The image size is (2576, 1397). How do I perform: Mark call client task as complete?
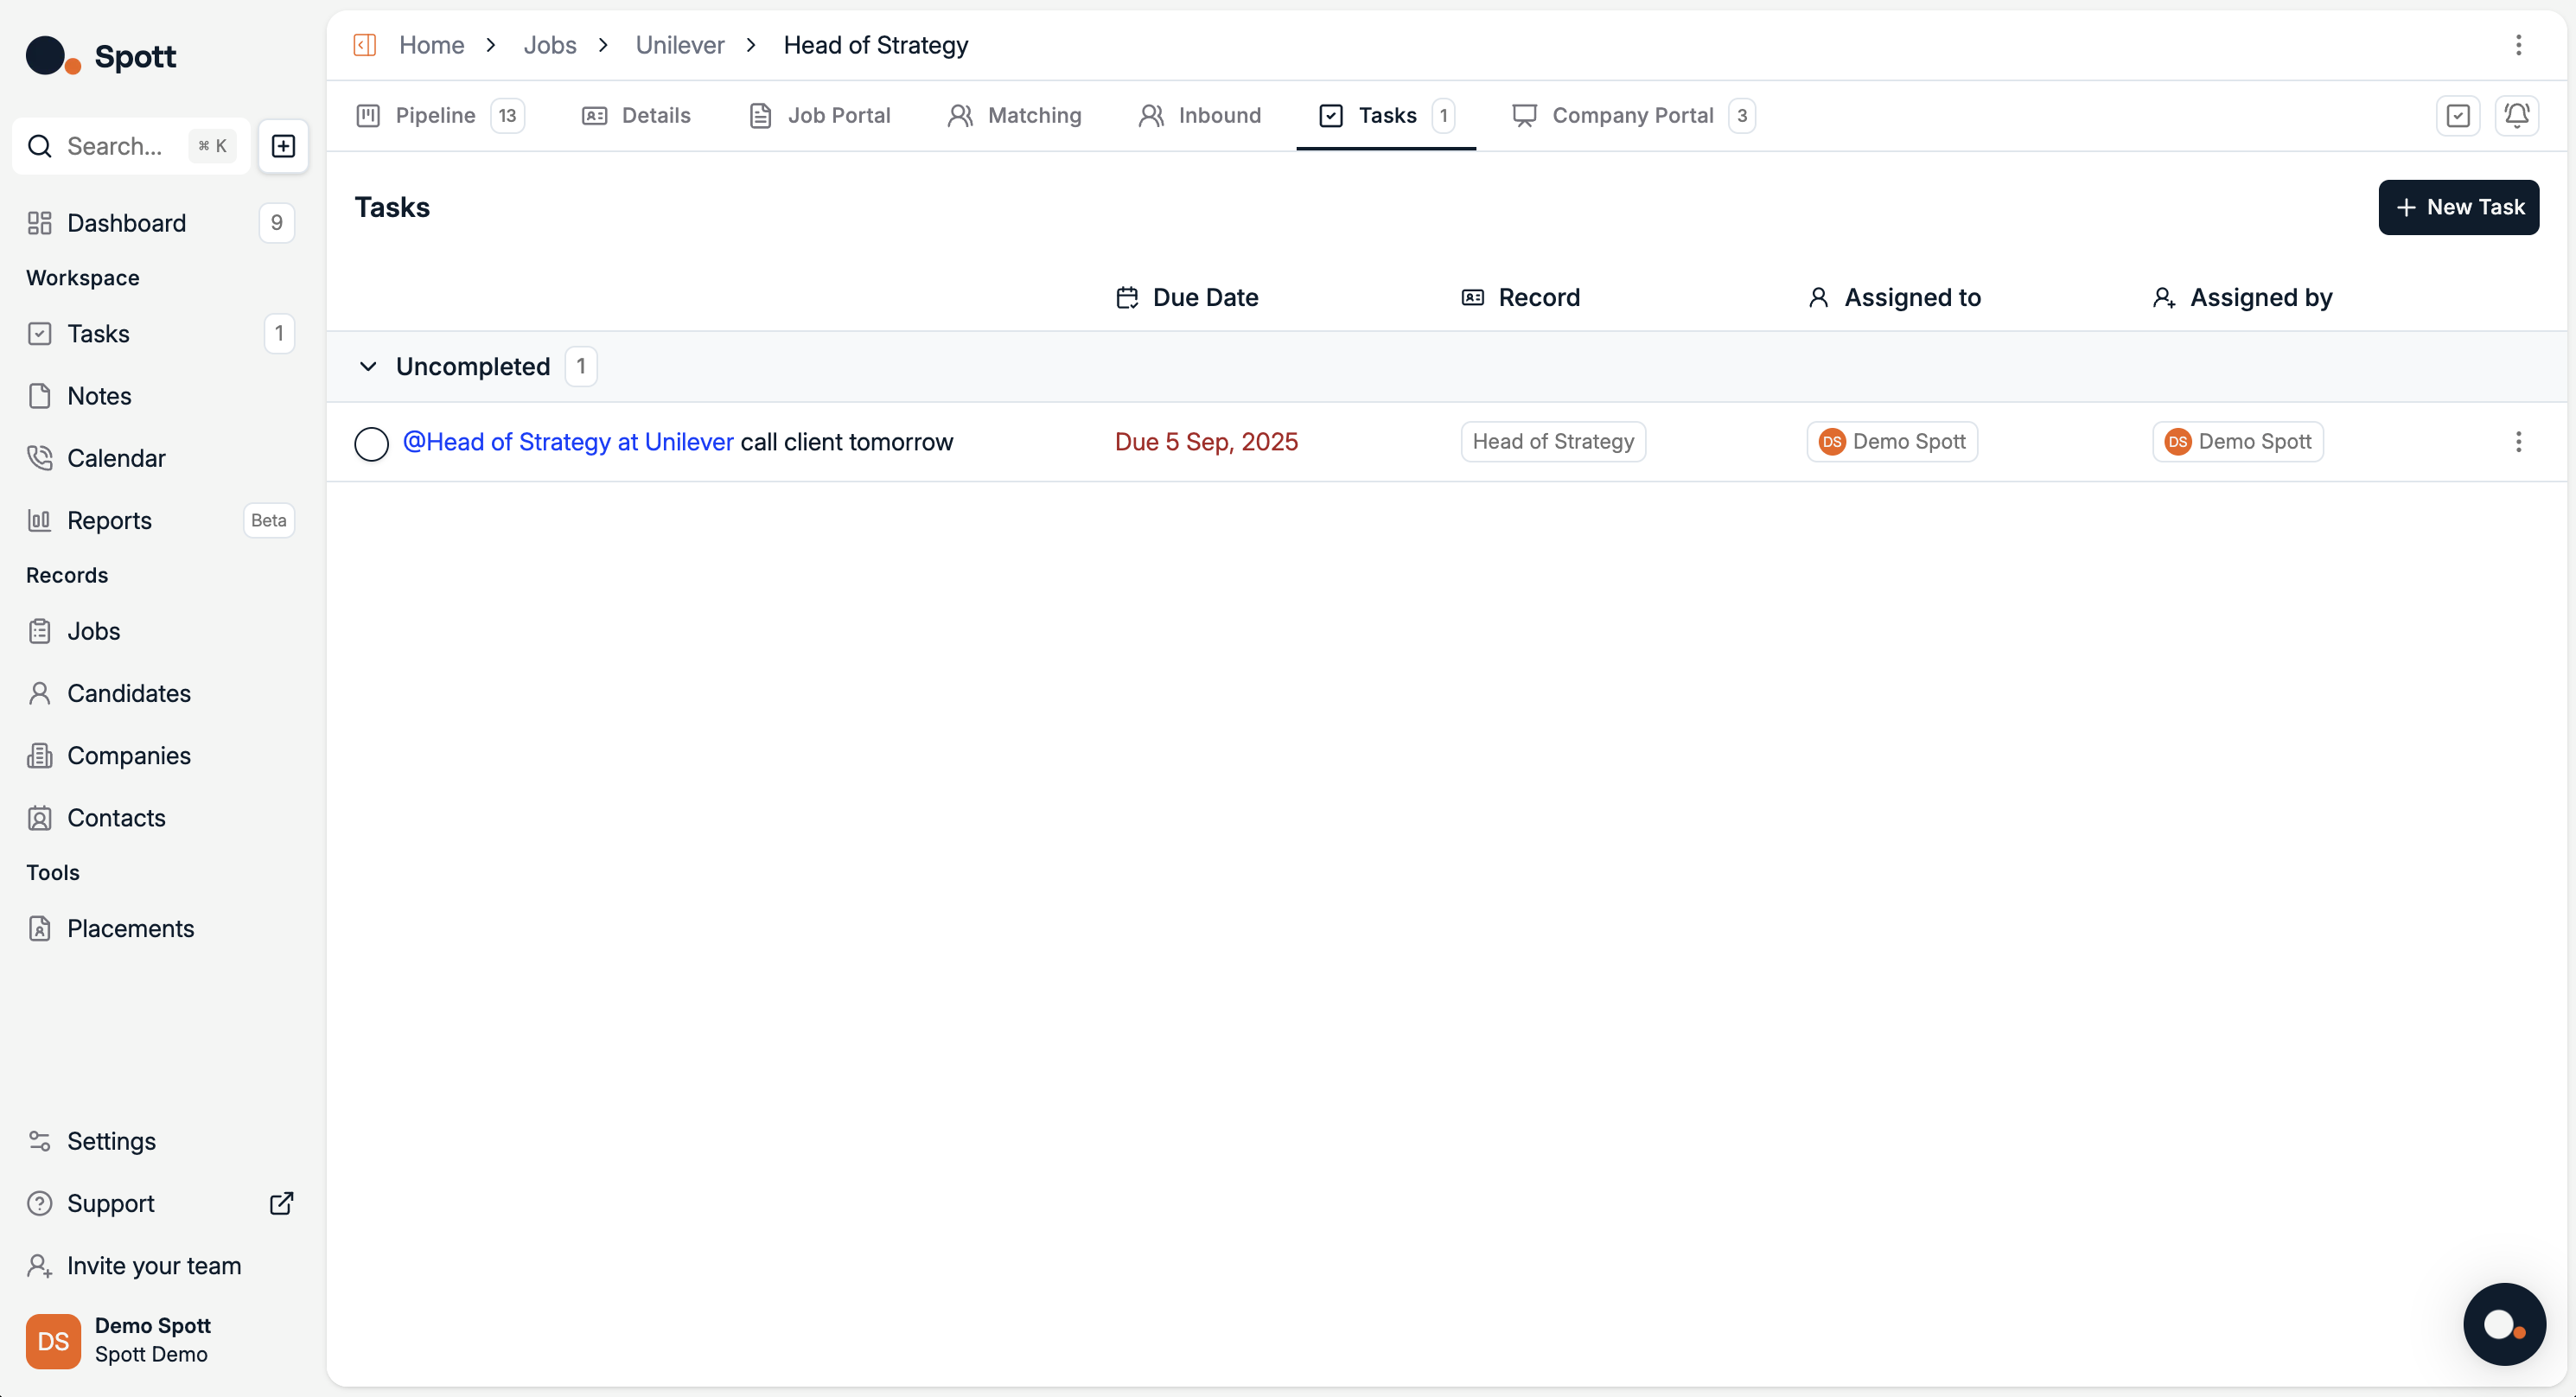point(371,443)
